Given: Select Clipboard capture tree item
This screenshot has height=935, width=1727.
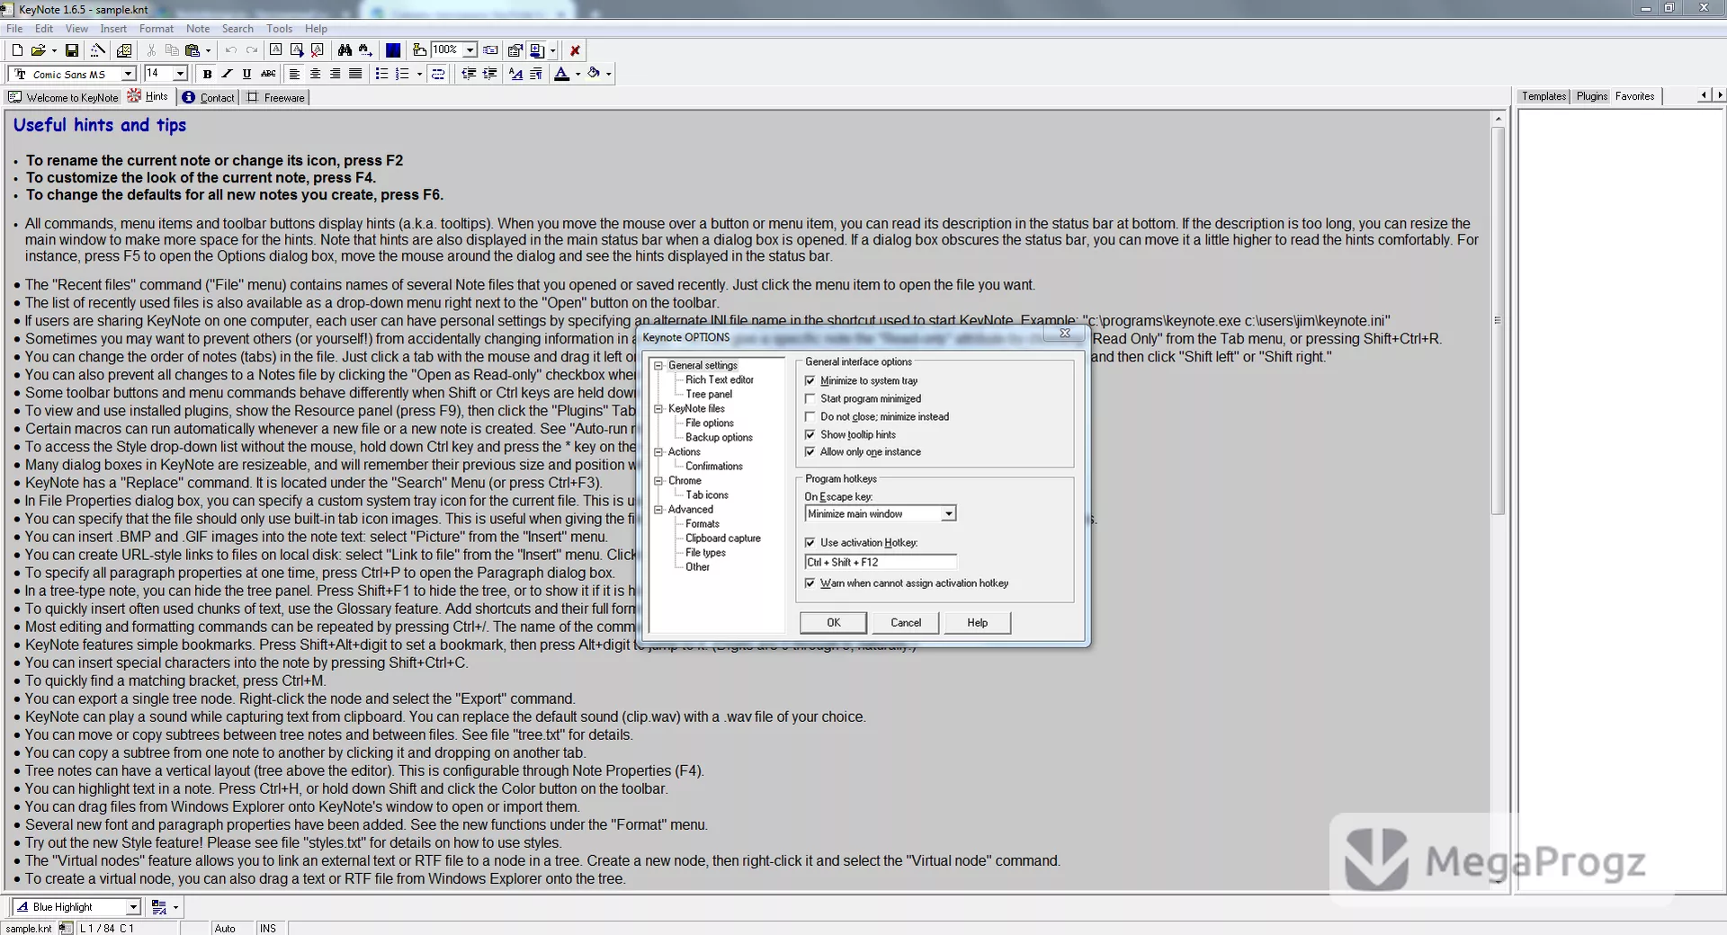Looking at the screenshot, I should [723, 538].
